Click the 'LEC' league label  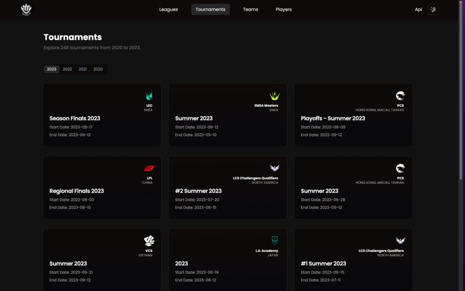(149, 105)
